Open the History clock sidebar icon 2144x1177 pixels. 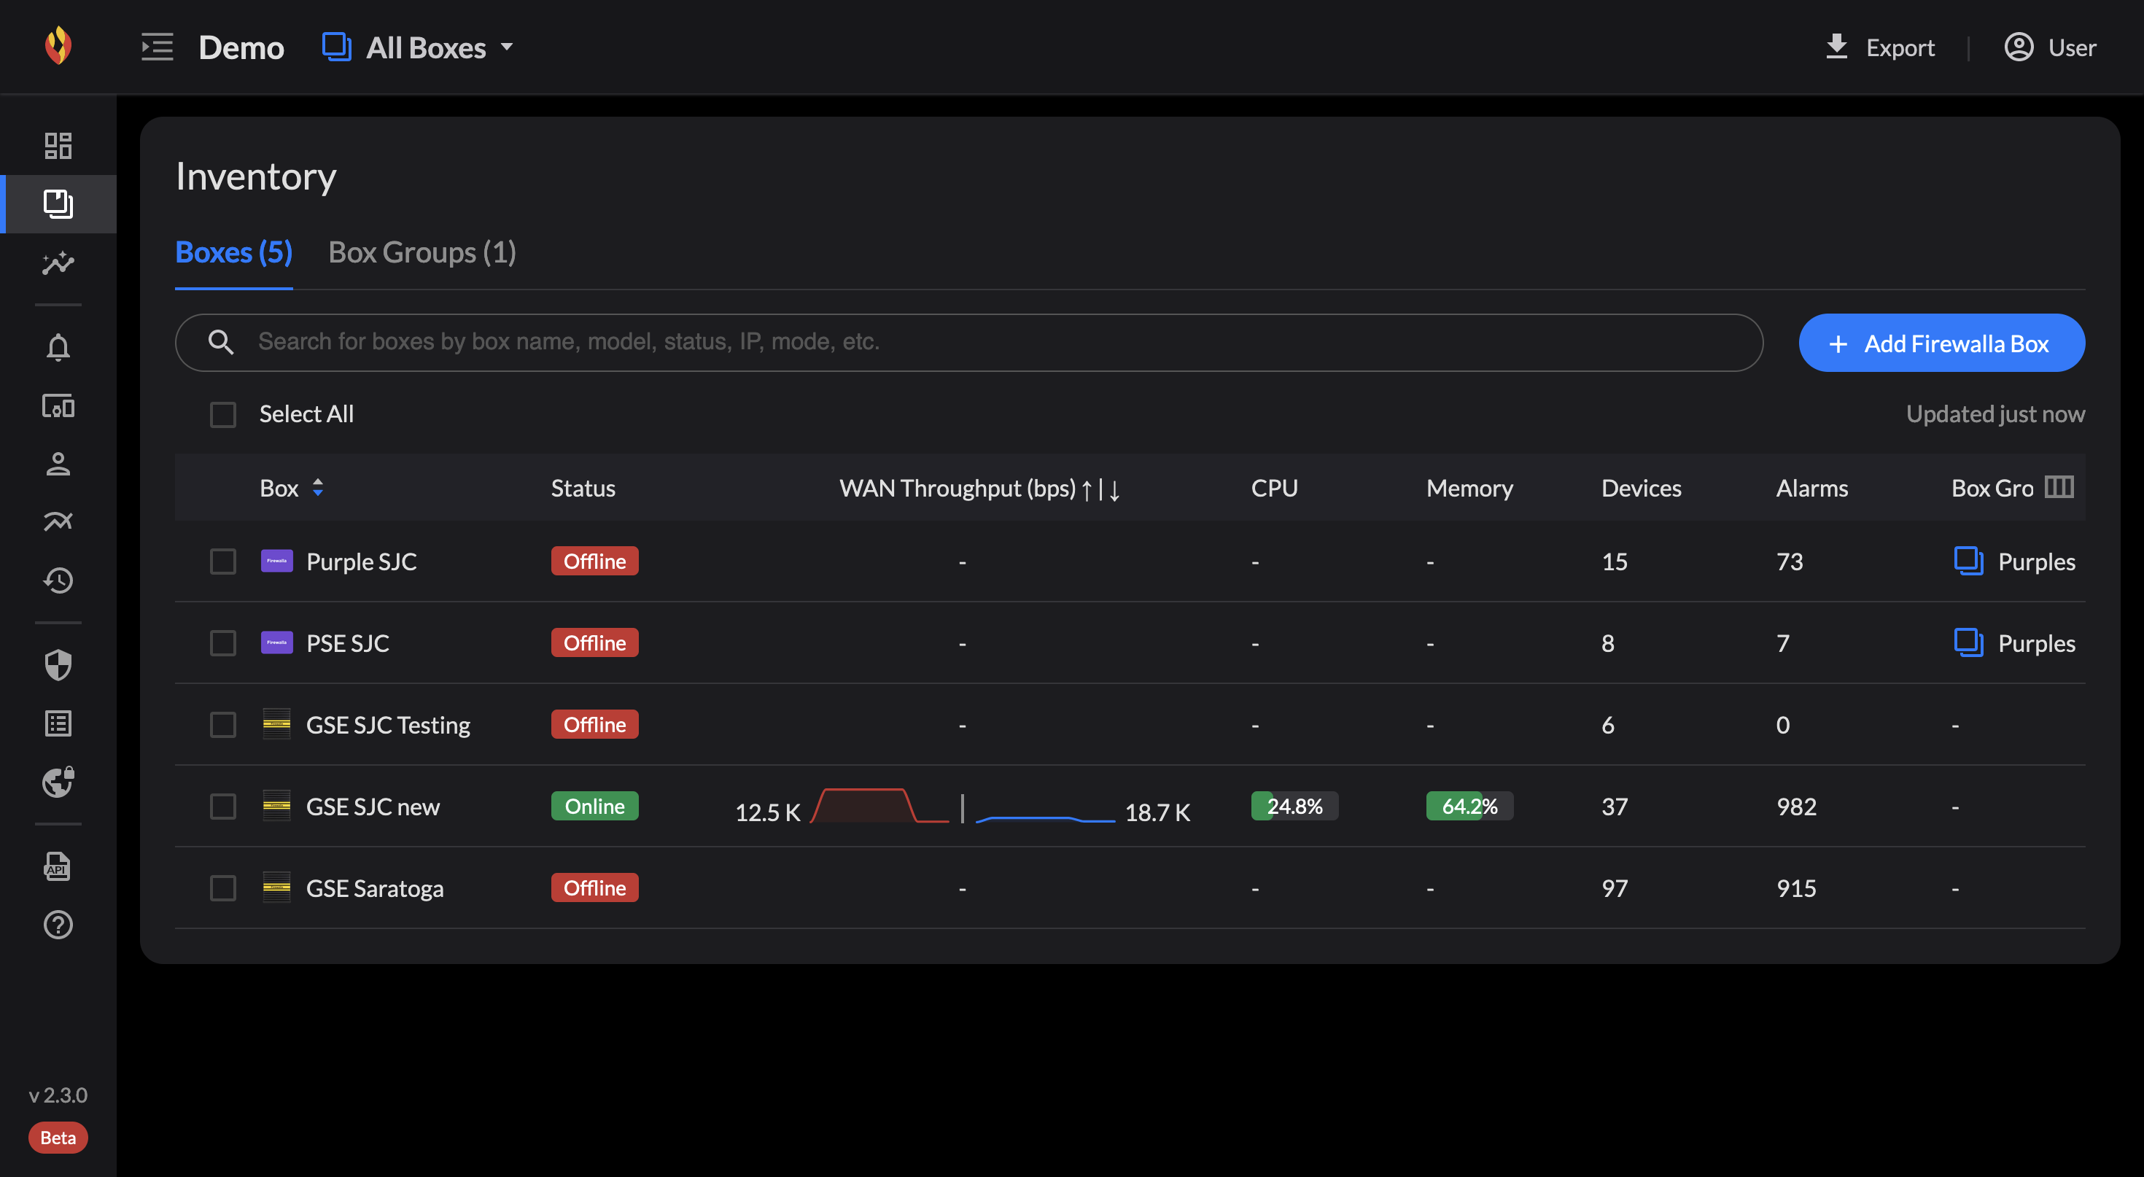click(x=58, y=580)
